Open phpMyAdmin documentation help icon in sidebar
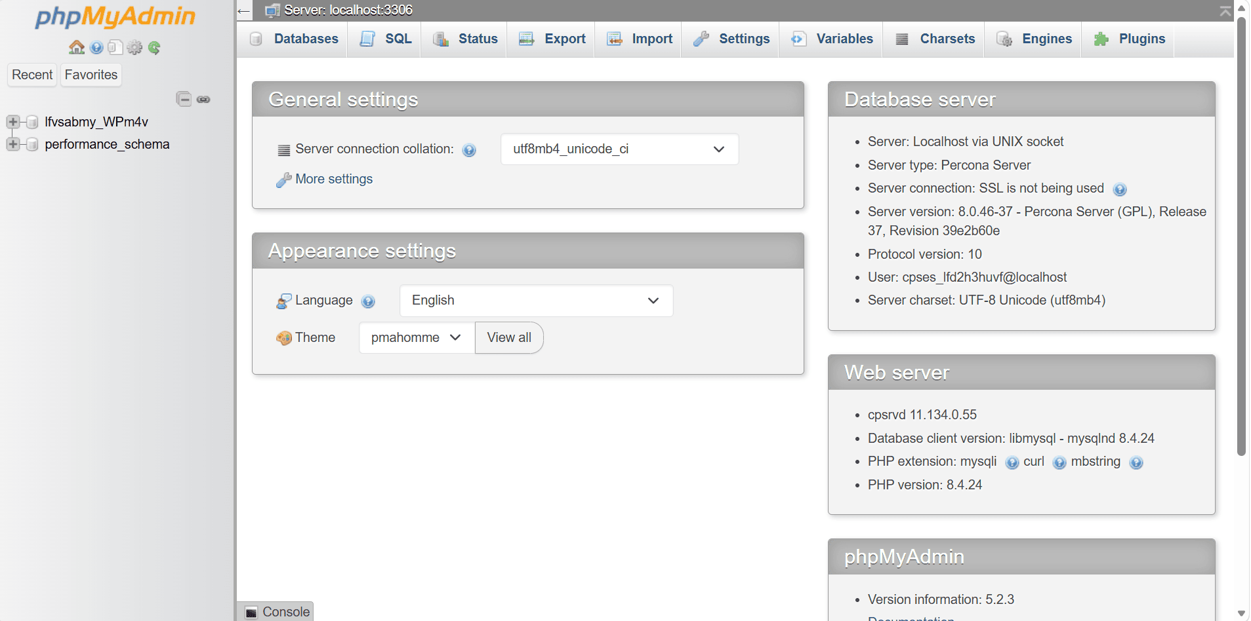 pyautogui.click(x=96, y=47)
